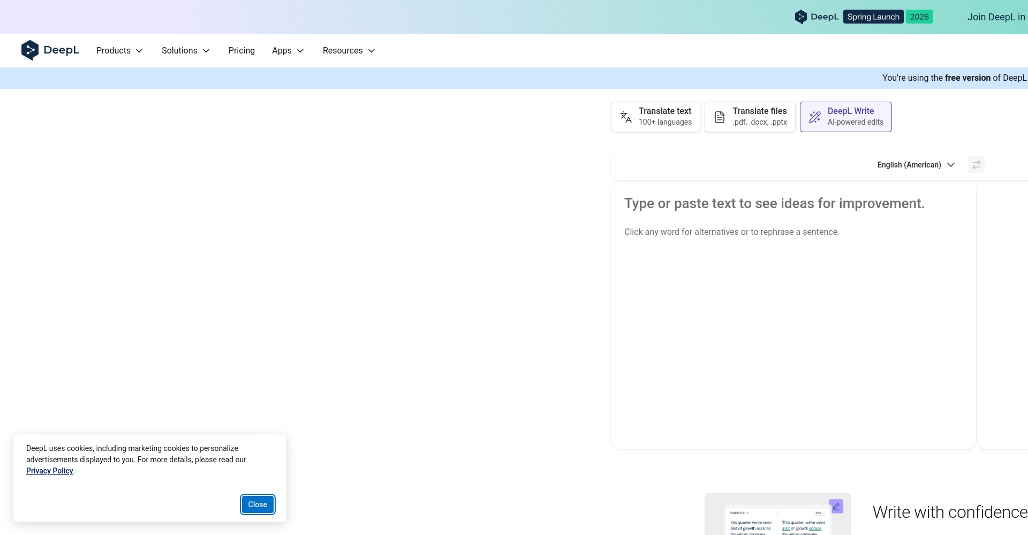Expand the Products menu
Viewport: 1028px width, 535px height.
[x=119, y=51]
